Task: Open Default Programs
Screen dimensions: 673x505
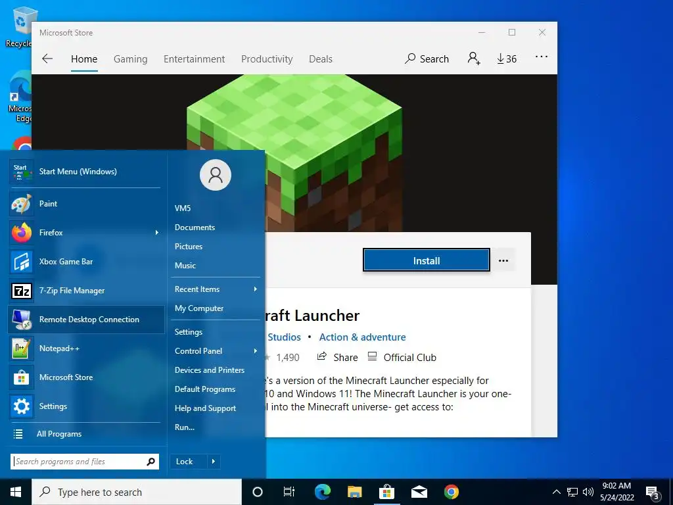Action: coord(205,389)
